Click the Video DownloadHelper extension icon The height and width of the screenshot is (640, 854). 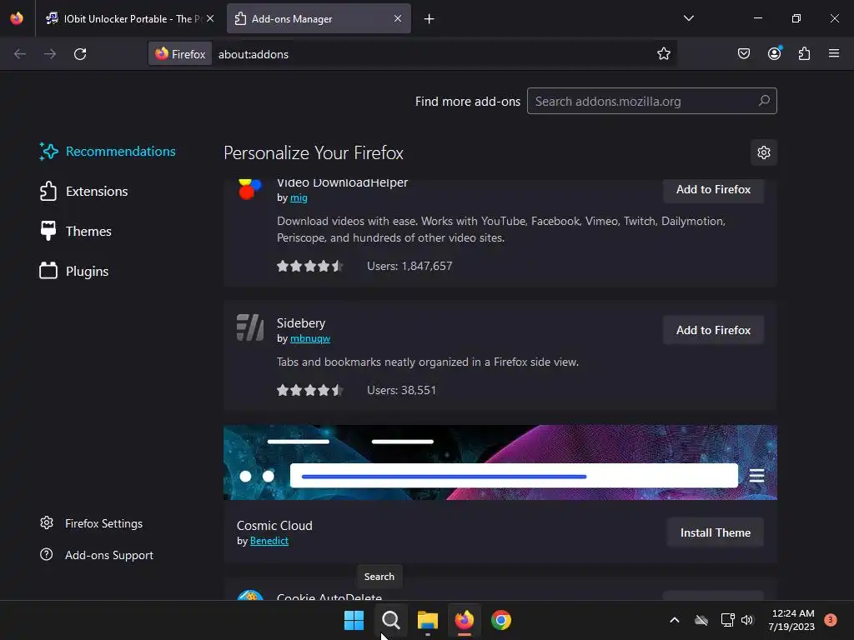[x=250, y=189]
